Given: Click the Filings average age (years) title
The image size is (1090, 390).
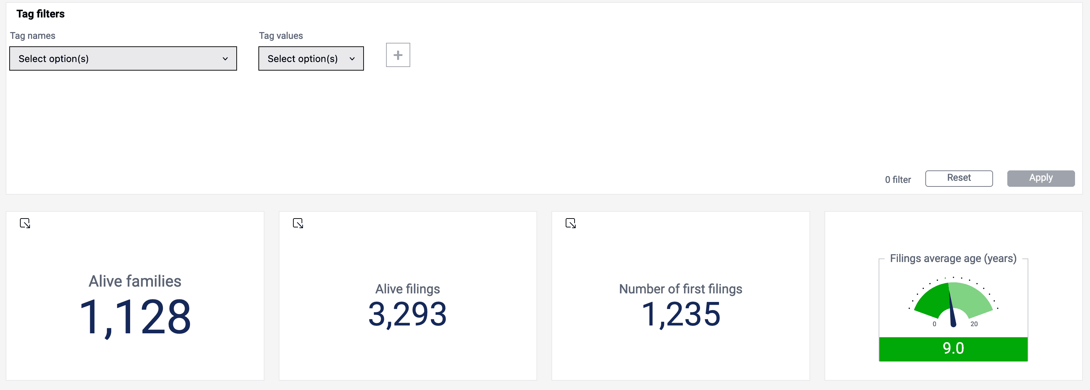Looking at the screenshot, I should point(953,258).
